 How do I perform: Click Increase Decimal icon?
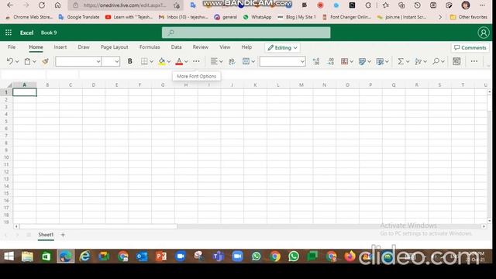(315, 61)
